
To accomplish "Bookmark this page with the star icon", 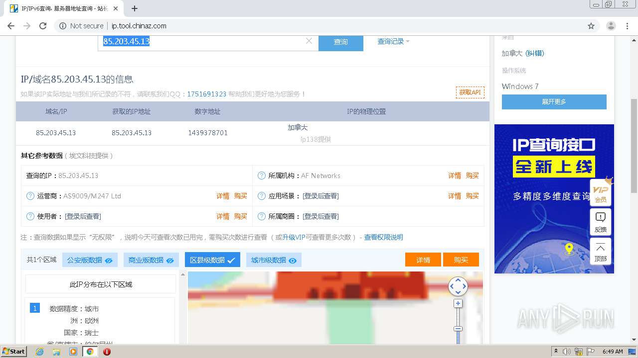I will [x=591, y=26].
